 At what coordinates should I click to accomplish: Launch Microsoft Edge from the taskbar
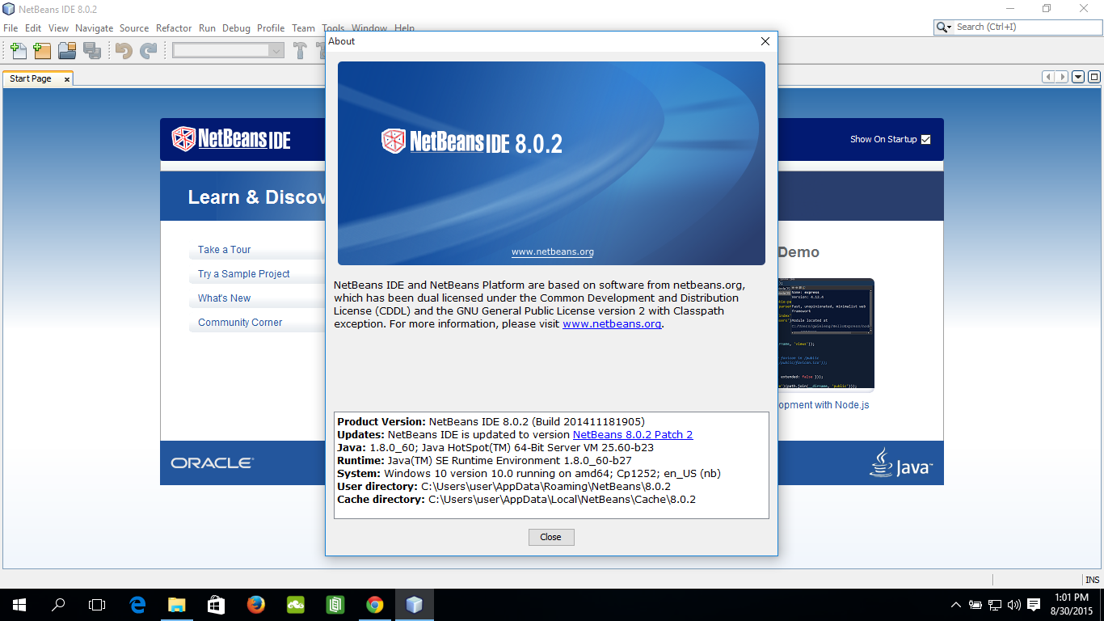[137, 604]
